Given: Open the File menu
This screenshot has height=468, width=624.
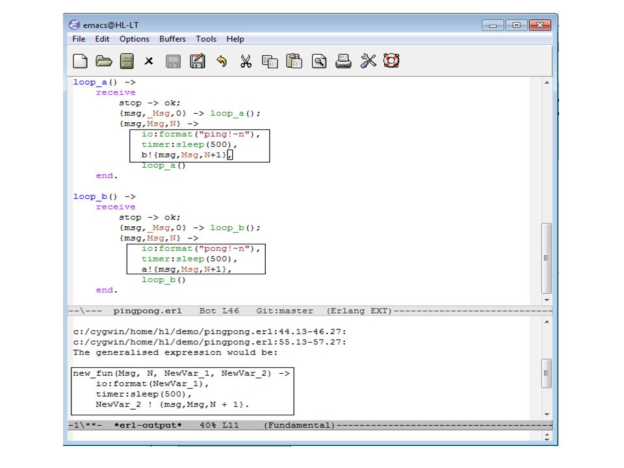Looking at the screenshot, I should click(79, 39).
